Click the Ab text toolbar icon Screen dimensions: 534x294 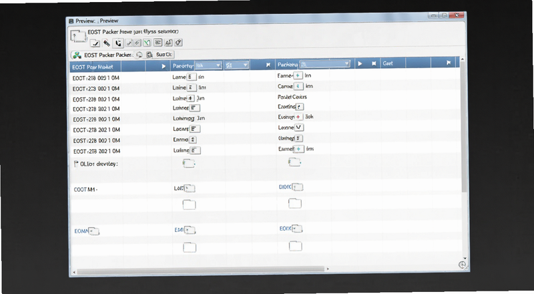169,43
